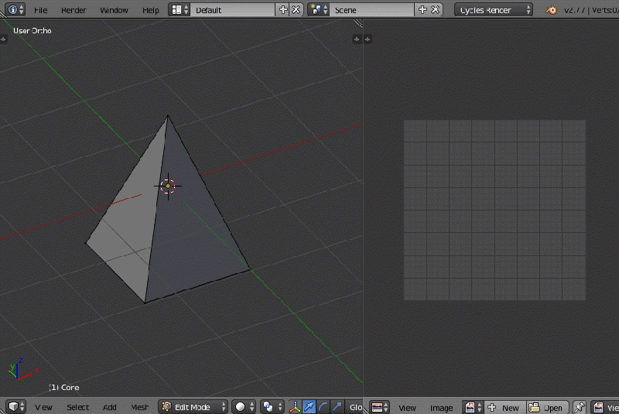Open the pivot point dropdown
The width and height of the screenshot is (619, 414).
pyautogui.click(x=272, y=407)
